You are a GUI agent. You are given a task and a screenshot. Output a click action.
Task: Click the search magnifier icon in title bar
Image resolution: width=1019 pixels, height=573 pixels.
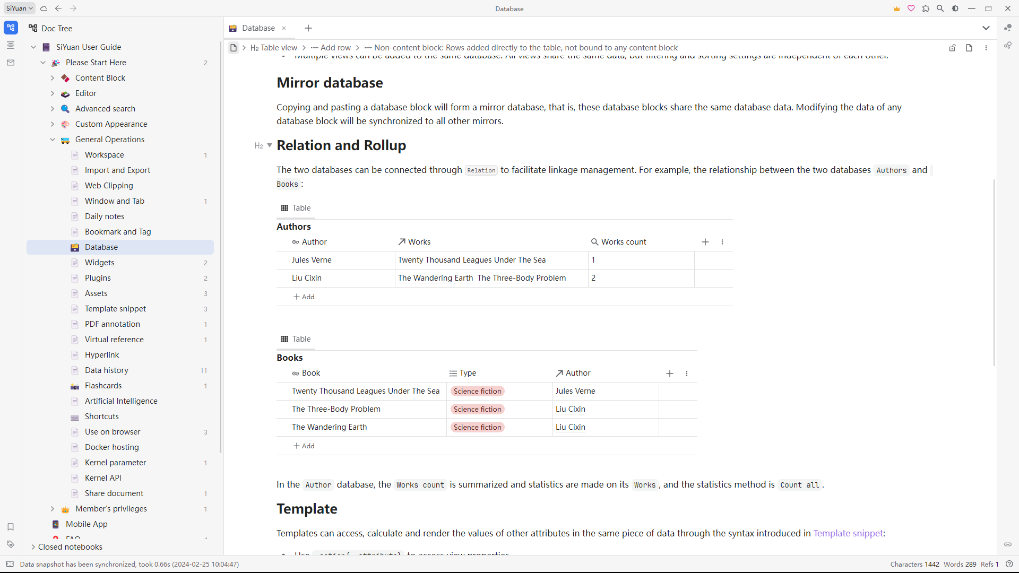click(x=940, y=8)
